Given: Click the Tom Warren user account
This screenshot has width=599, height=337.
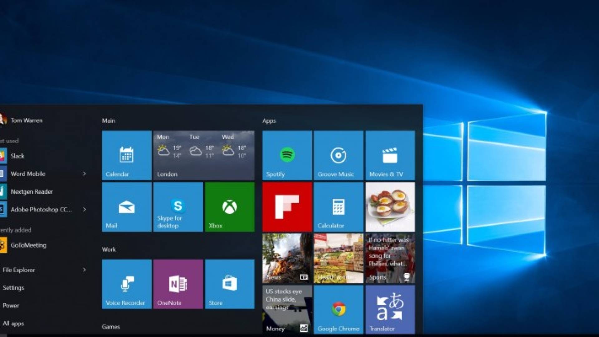Looking at the screenshot, I should coord(21,120).
